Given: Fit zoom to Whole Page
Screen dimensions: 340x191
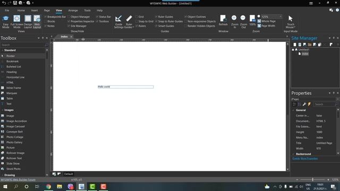Looking at the screenshot, I should coord(267,21).
